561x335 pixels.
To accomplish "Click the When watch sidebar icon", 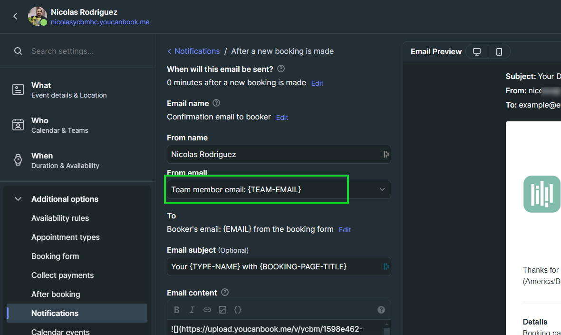I will click(18, 160).
